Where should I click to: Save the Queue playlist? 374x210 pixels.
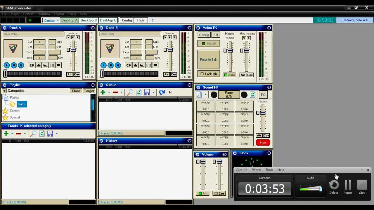point(147,92)
